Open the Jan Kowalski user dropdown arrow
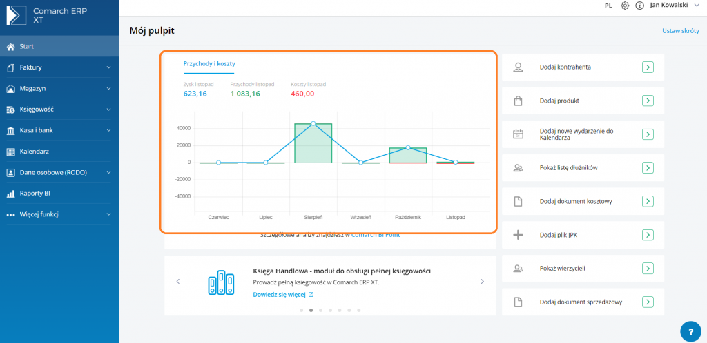This screenshot has height=343, width=707. (x=696, y=6)
